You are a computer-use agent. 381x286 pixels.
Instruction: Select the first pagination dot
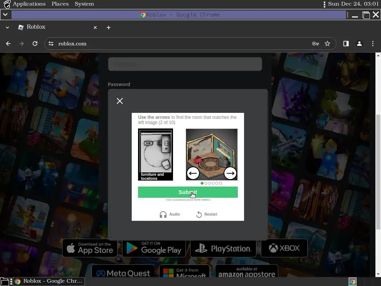coord(202,183)
